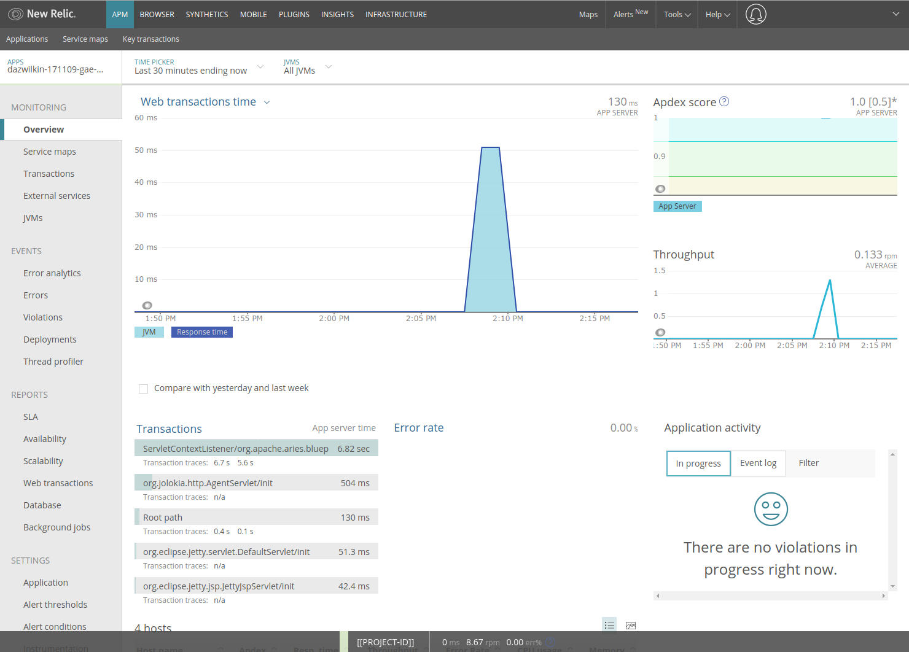This screenshot has height=652, width=909.
Task: Click Application activity horizontal scrollbar
Action: pos(771,596)
